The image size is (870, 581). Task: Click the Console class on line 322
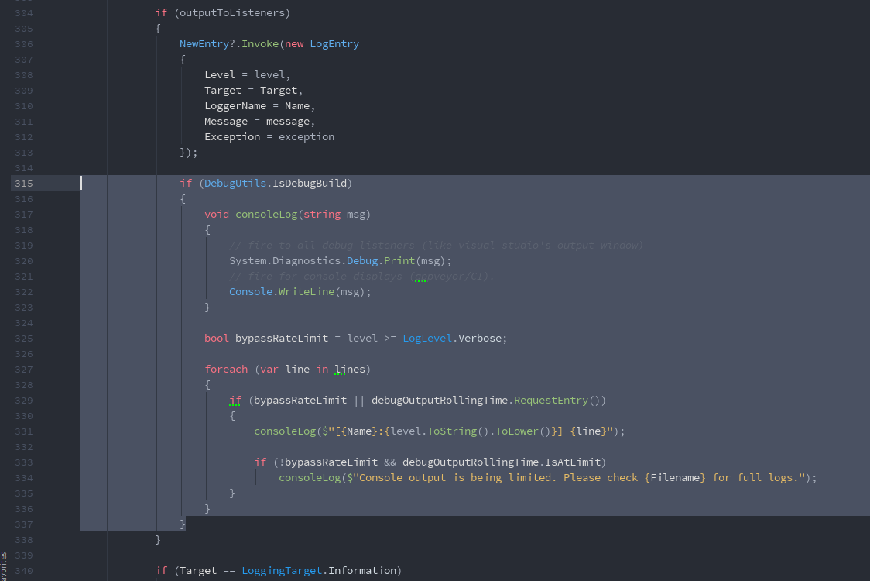pyautogui.click(x=251, y=292)
